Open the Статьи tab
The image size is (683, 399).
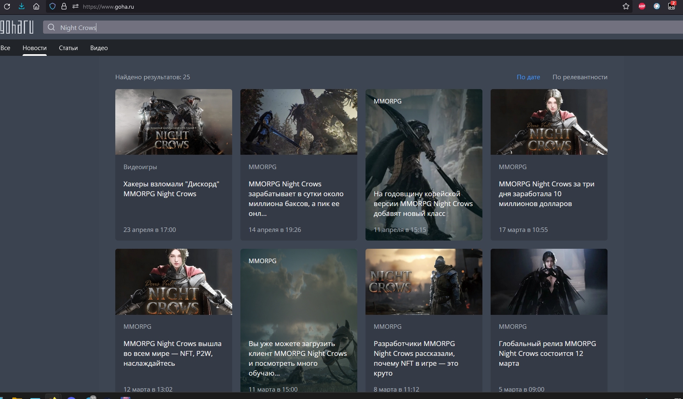coord(68,48)
